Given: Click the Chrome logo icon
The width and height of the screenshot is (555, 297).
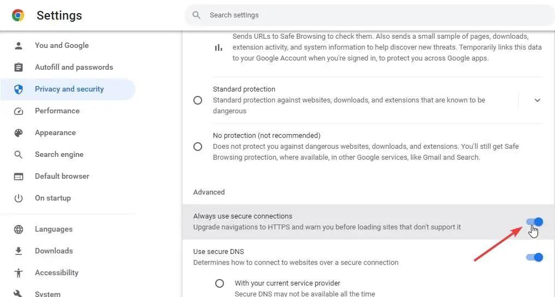Looking at the screenshot, I should coord(17,15).
